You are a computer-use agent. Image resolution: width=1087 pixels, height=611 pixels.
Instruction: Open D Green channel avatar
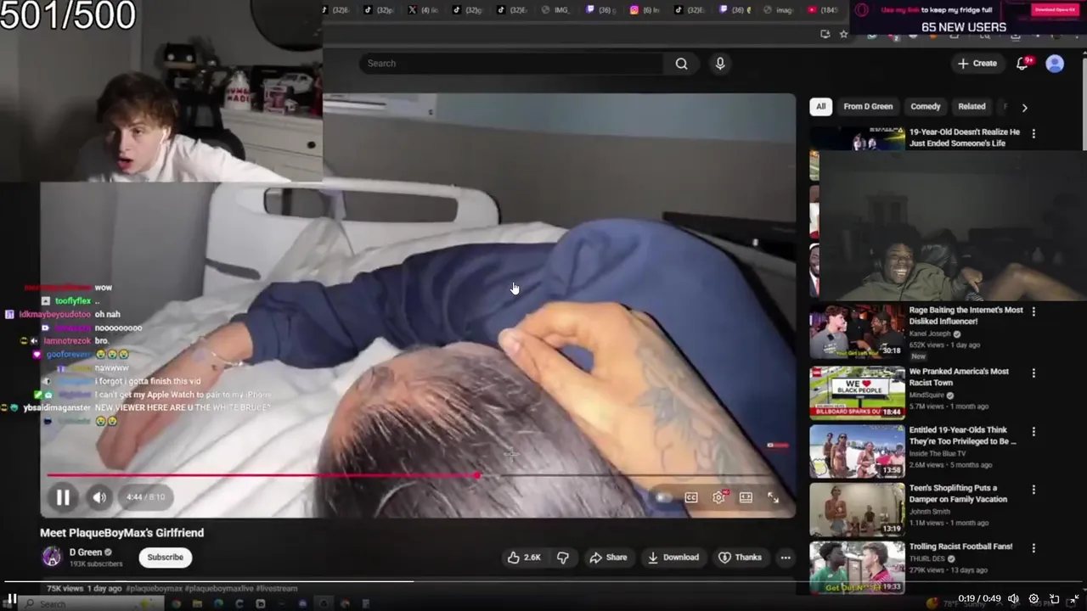(x=53, y=558)
